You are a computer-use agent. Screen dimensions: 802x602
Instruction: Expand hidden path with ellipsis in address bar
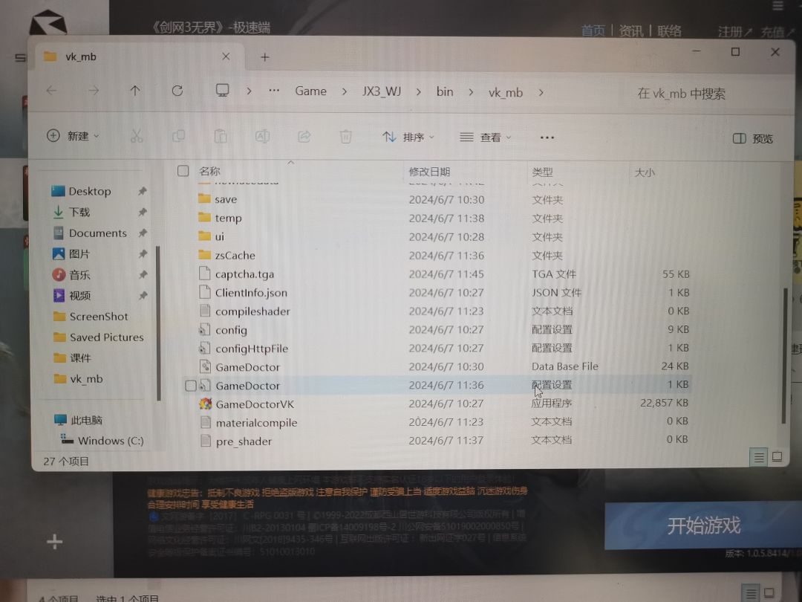pyautogui.click(x=274, y=91)
